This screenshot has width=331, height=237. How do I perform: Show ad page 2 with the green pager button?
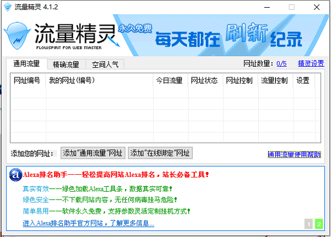click(x=319, y=224)
